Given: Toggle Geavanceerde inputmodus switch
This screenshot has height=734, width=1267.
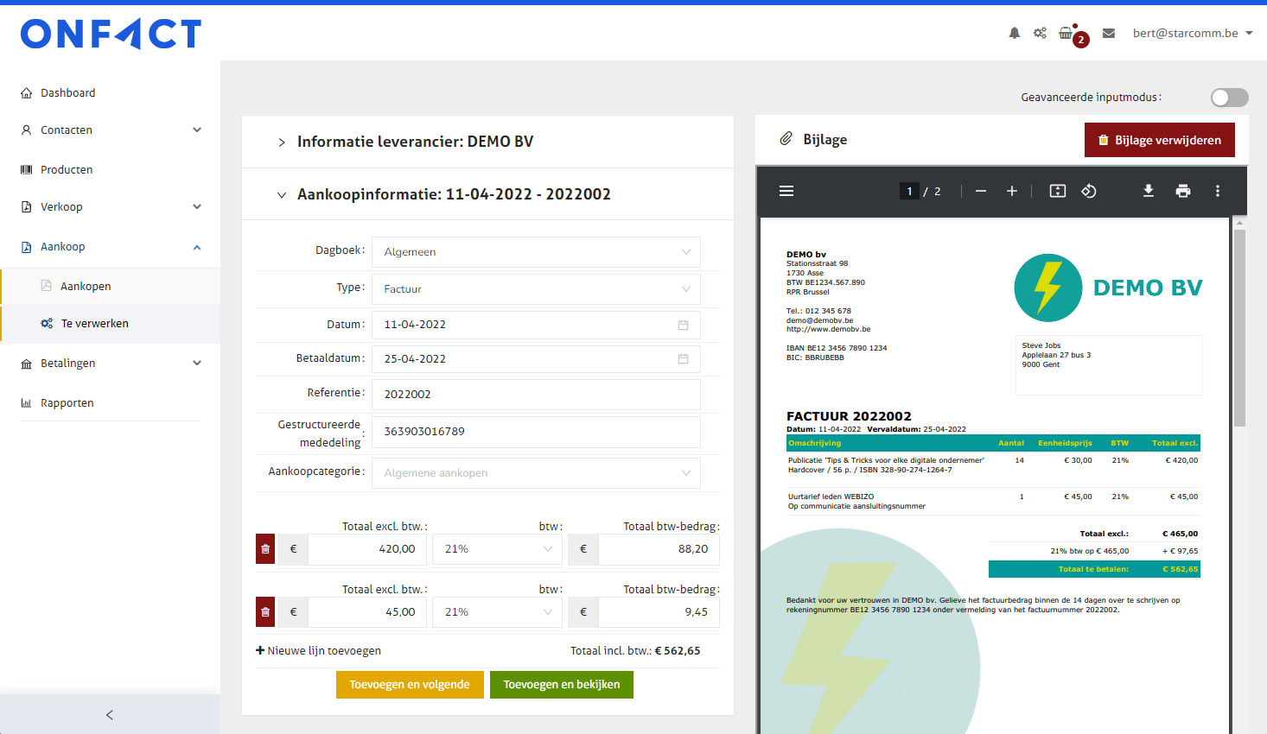Looking at the screenshot, I should tap(1229, 98).
